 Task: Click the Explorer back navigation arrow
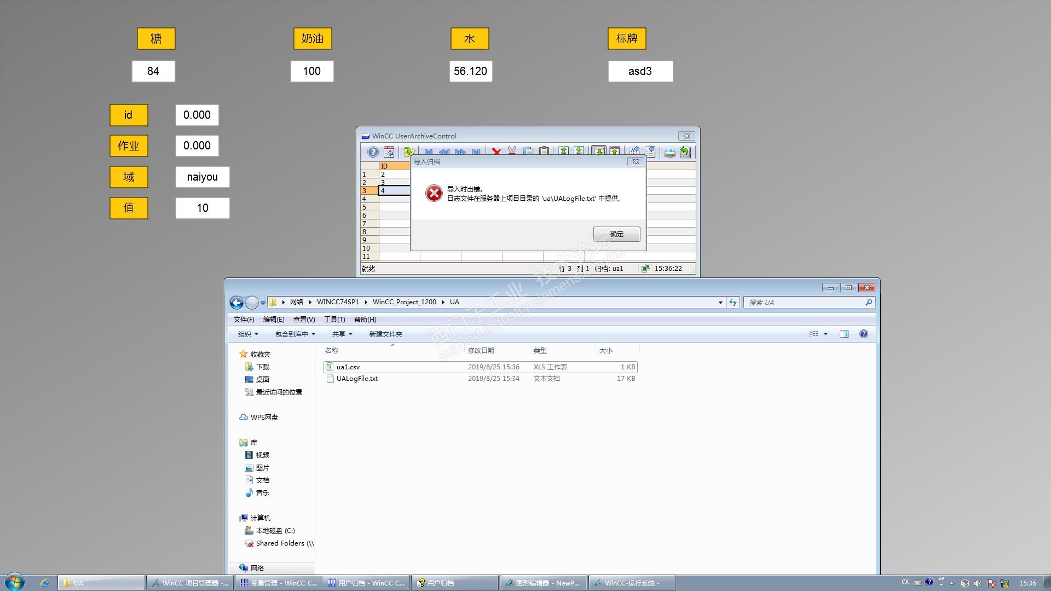pyautogui.click(x=236, y=303)
